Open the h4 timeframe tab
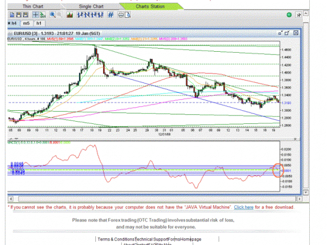The width and height of the screenshot is (327, 245). tap(14, 23)
